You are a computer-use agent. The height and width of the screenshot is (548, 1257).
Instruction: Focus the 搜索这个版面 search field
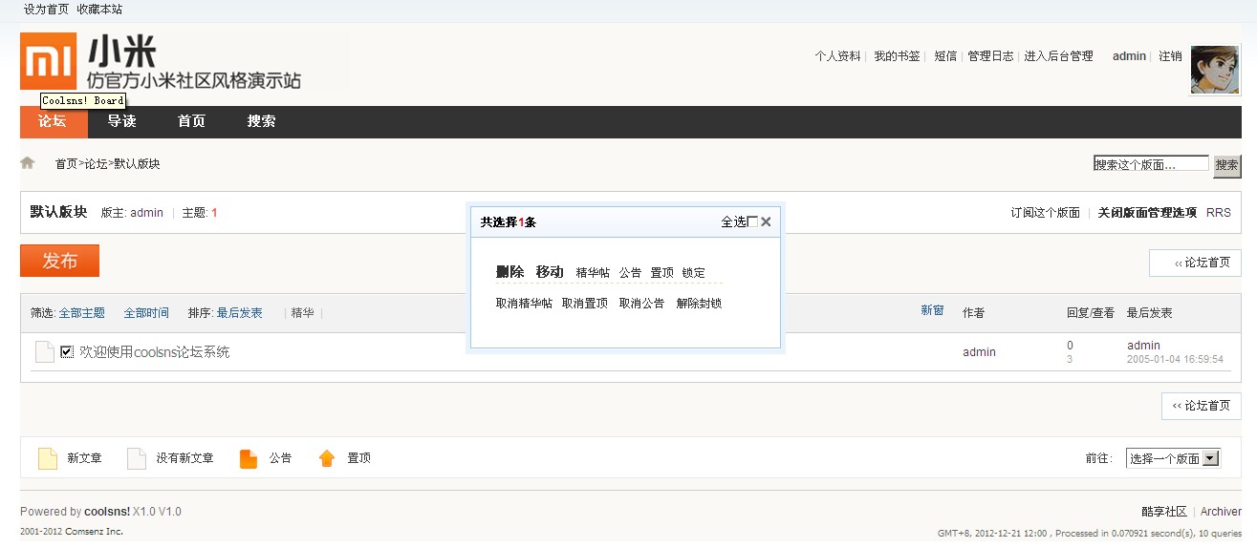(1151, 164)
